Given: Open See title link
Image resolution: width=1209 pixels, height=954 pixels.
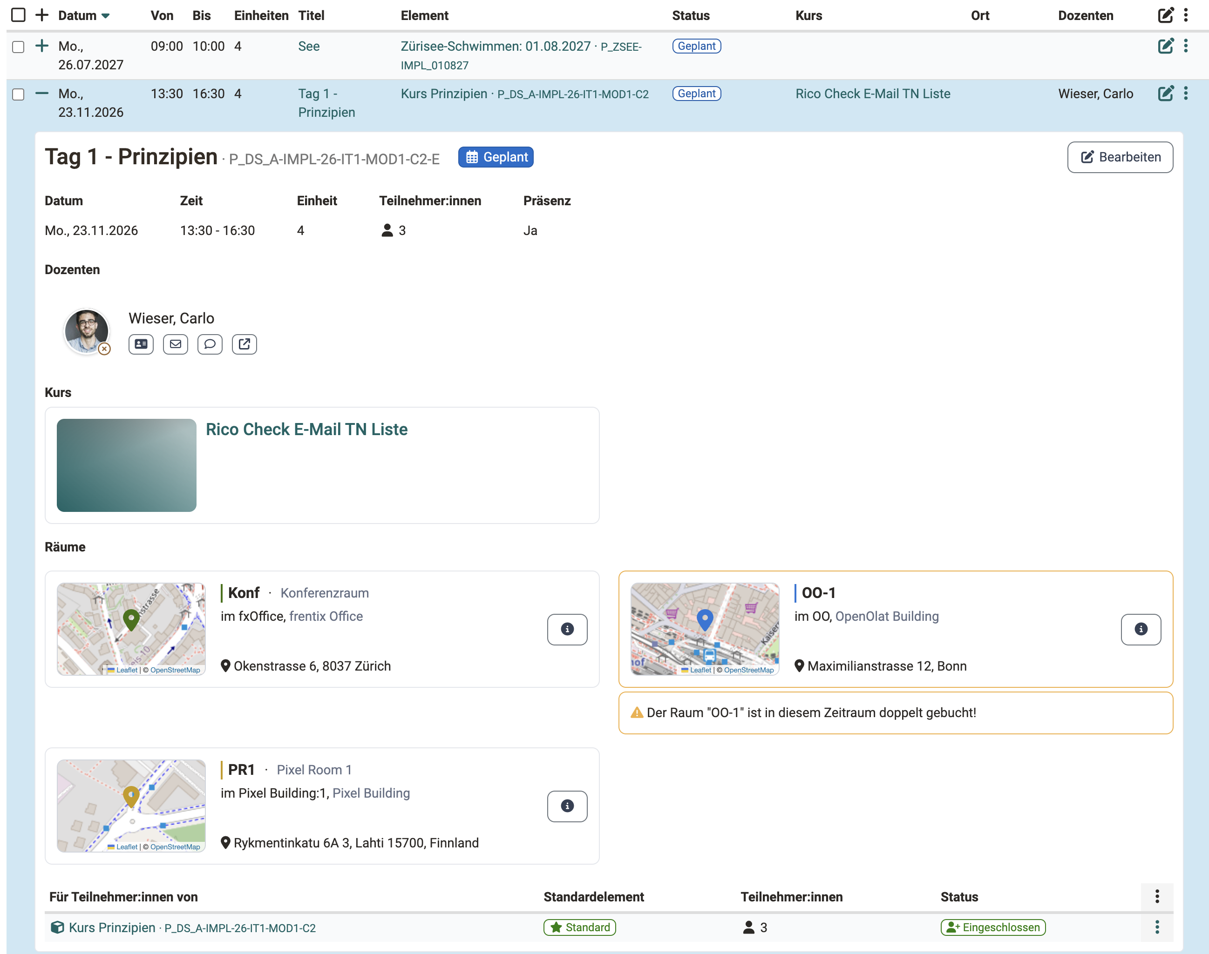Looking at the screenshot, I should [x=309, y=47].
